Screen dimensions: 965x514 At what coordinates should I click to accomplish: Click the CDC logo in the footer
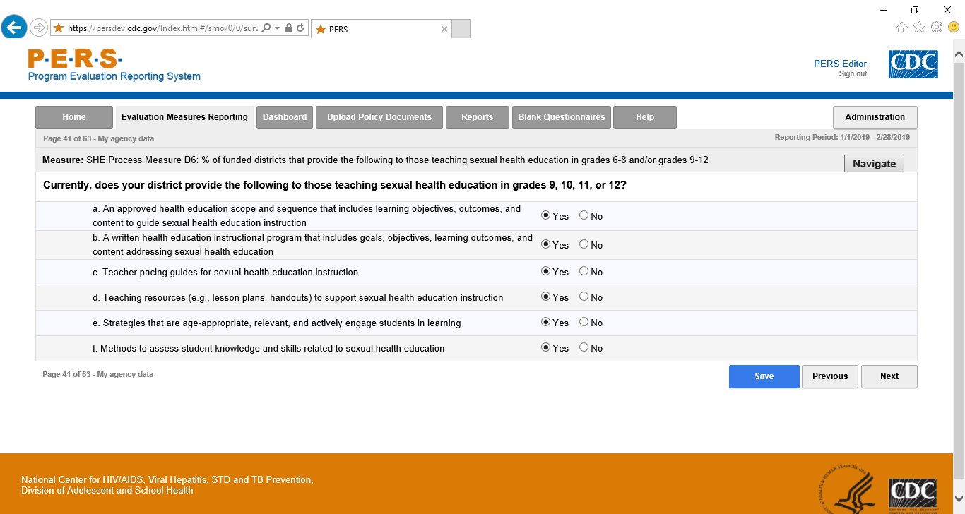[x=913, y=494]
